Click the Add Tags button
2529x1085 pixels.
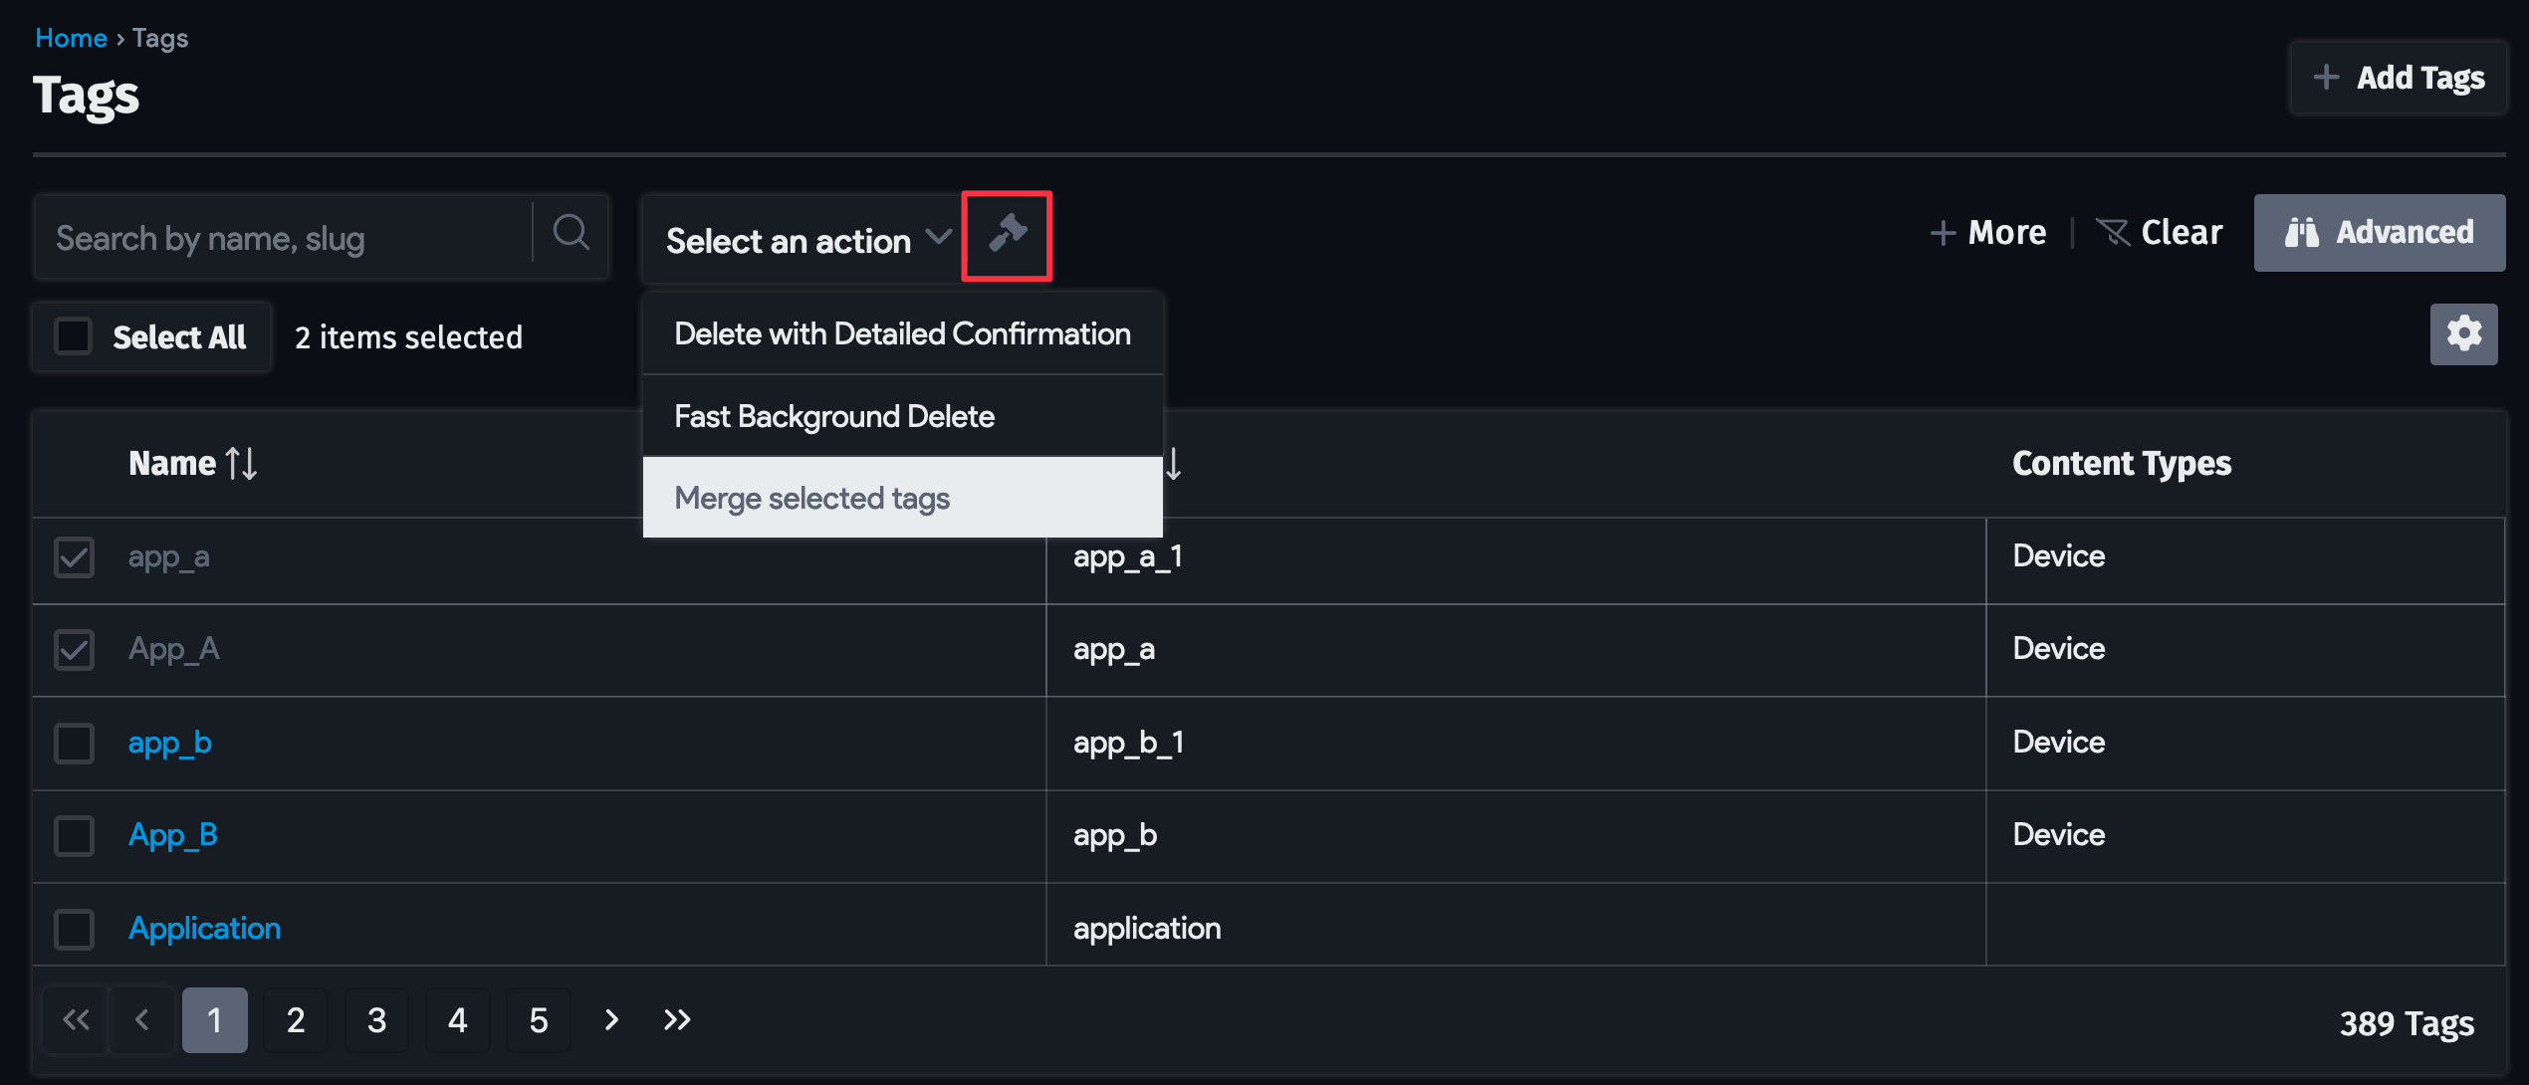coord(2398,78)
